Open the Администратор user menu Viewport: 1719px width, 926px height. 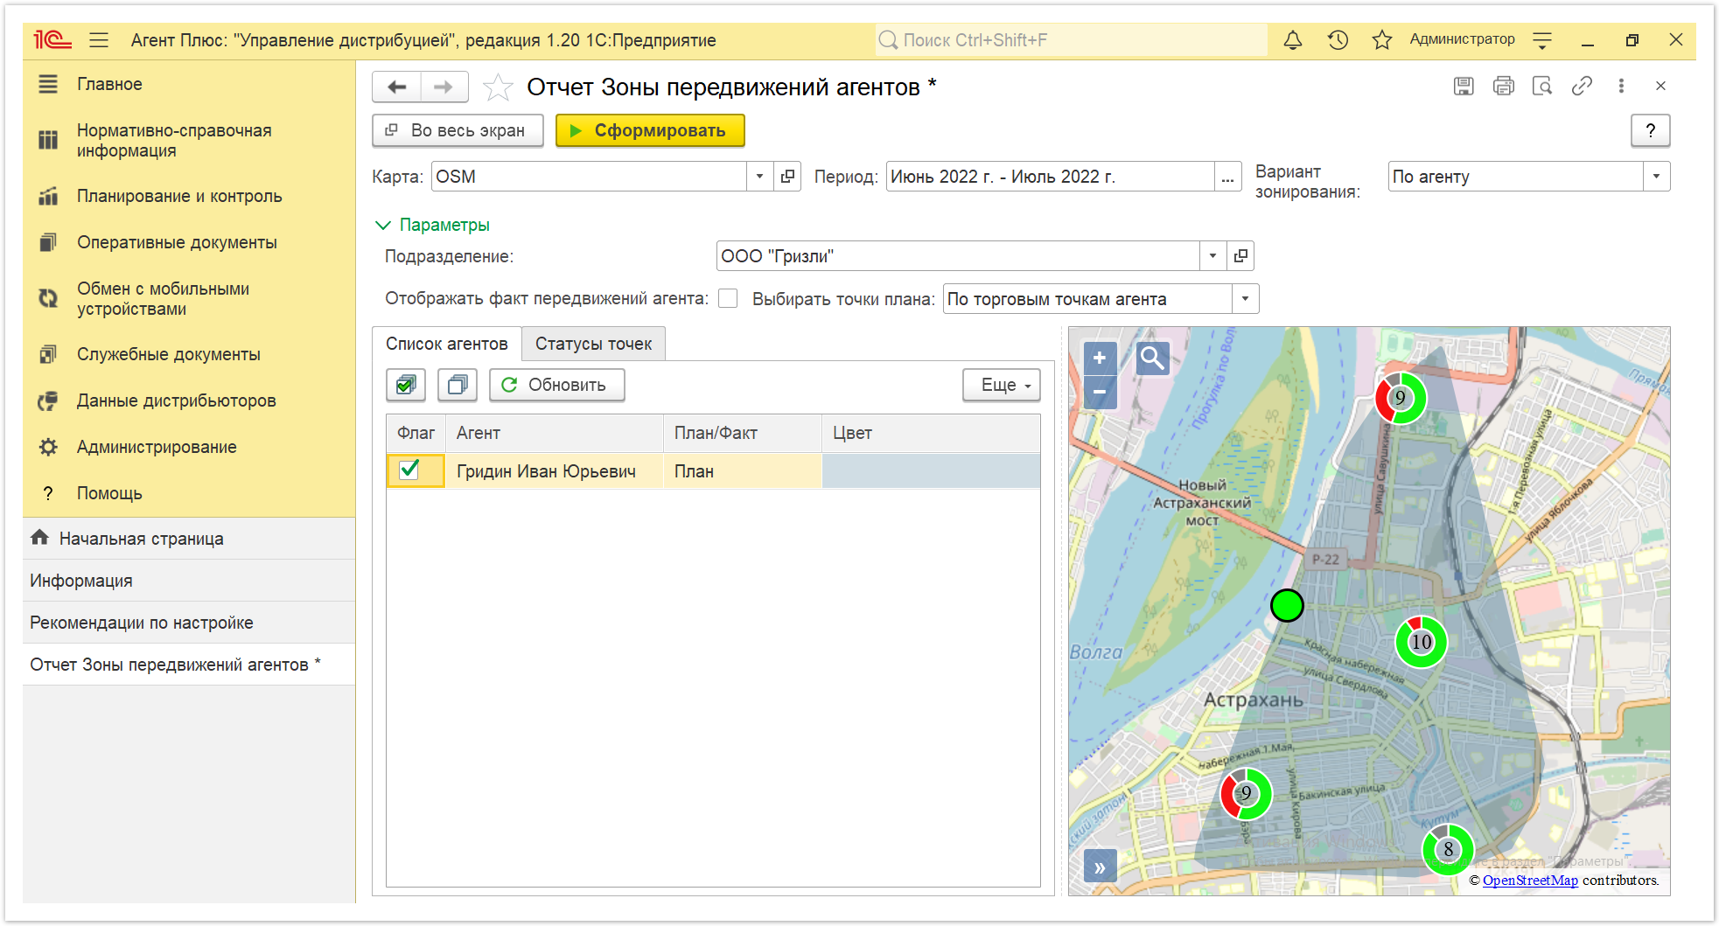click(1462, 39)
